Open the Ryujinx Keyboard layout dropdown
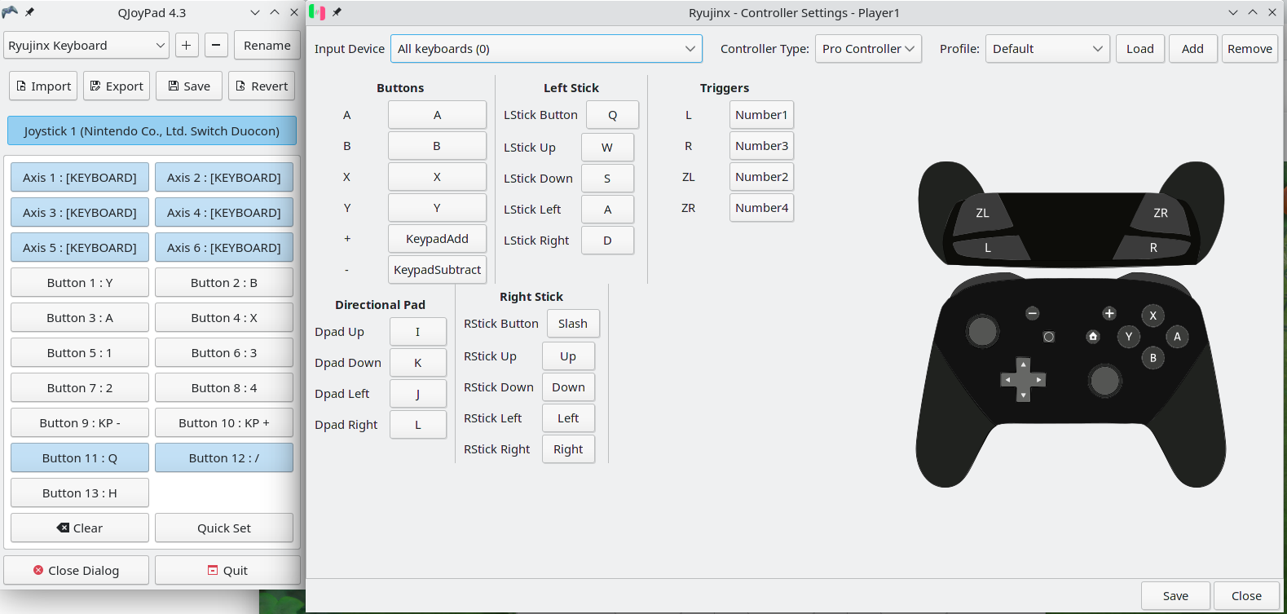Viewport: 1287px width, 614px height. 86,46
